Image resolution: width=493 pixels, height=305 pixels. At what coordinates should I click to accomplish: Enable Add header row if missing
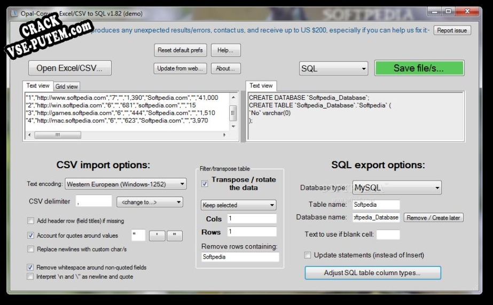[30, 221]
